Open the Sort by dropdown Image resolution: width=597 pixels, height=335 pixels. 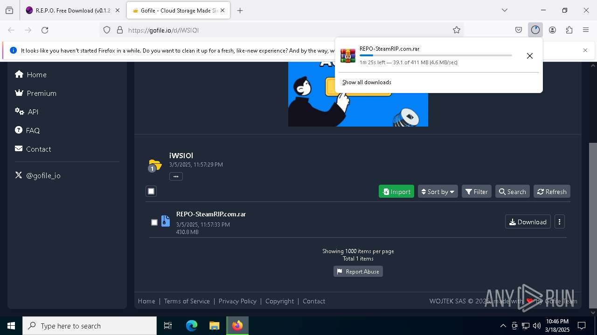[x=437, y=192]
